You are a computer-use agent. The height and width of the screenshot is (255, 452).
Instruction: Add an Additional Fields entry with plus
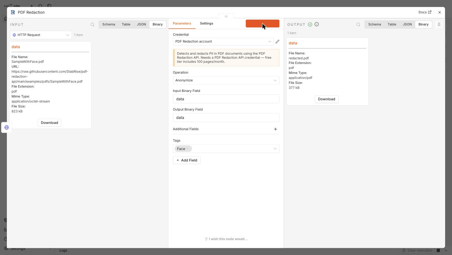click(275, 129)
